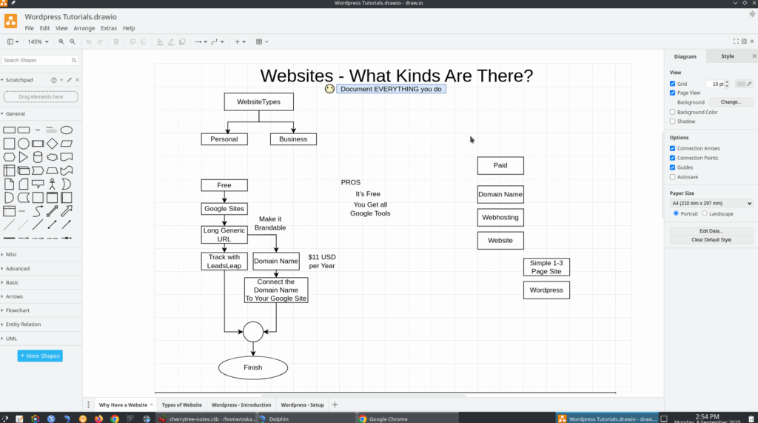Add a new page with plus icon
Image resolution: width=758 pixels, height=423 pixels.
click(335, 405)
